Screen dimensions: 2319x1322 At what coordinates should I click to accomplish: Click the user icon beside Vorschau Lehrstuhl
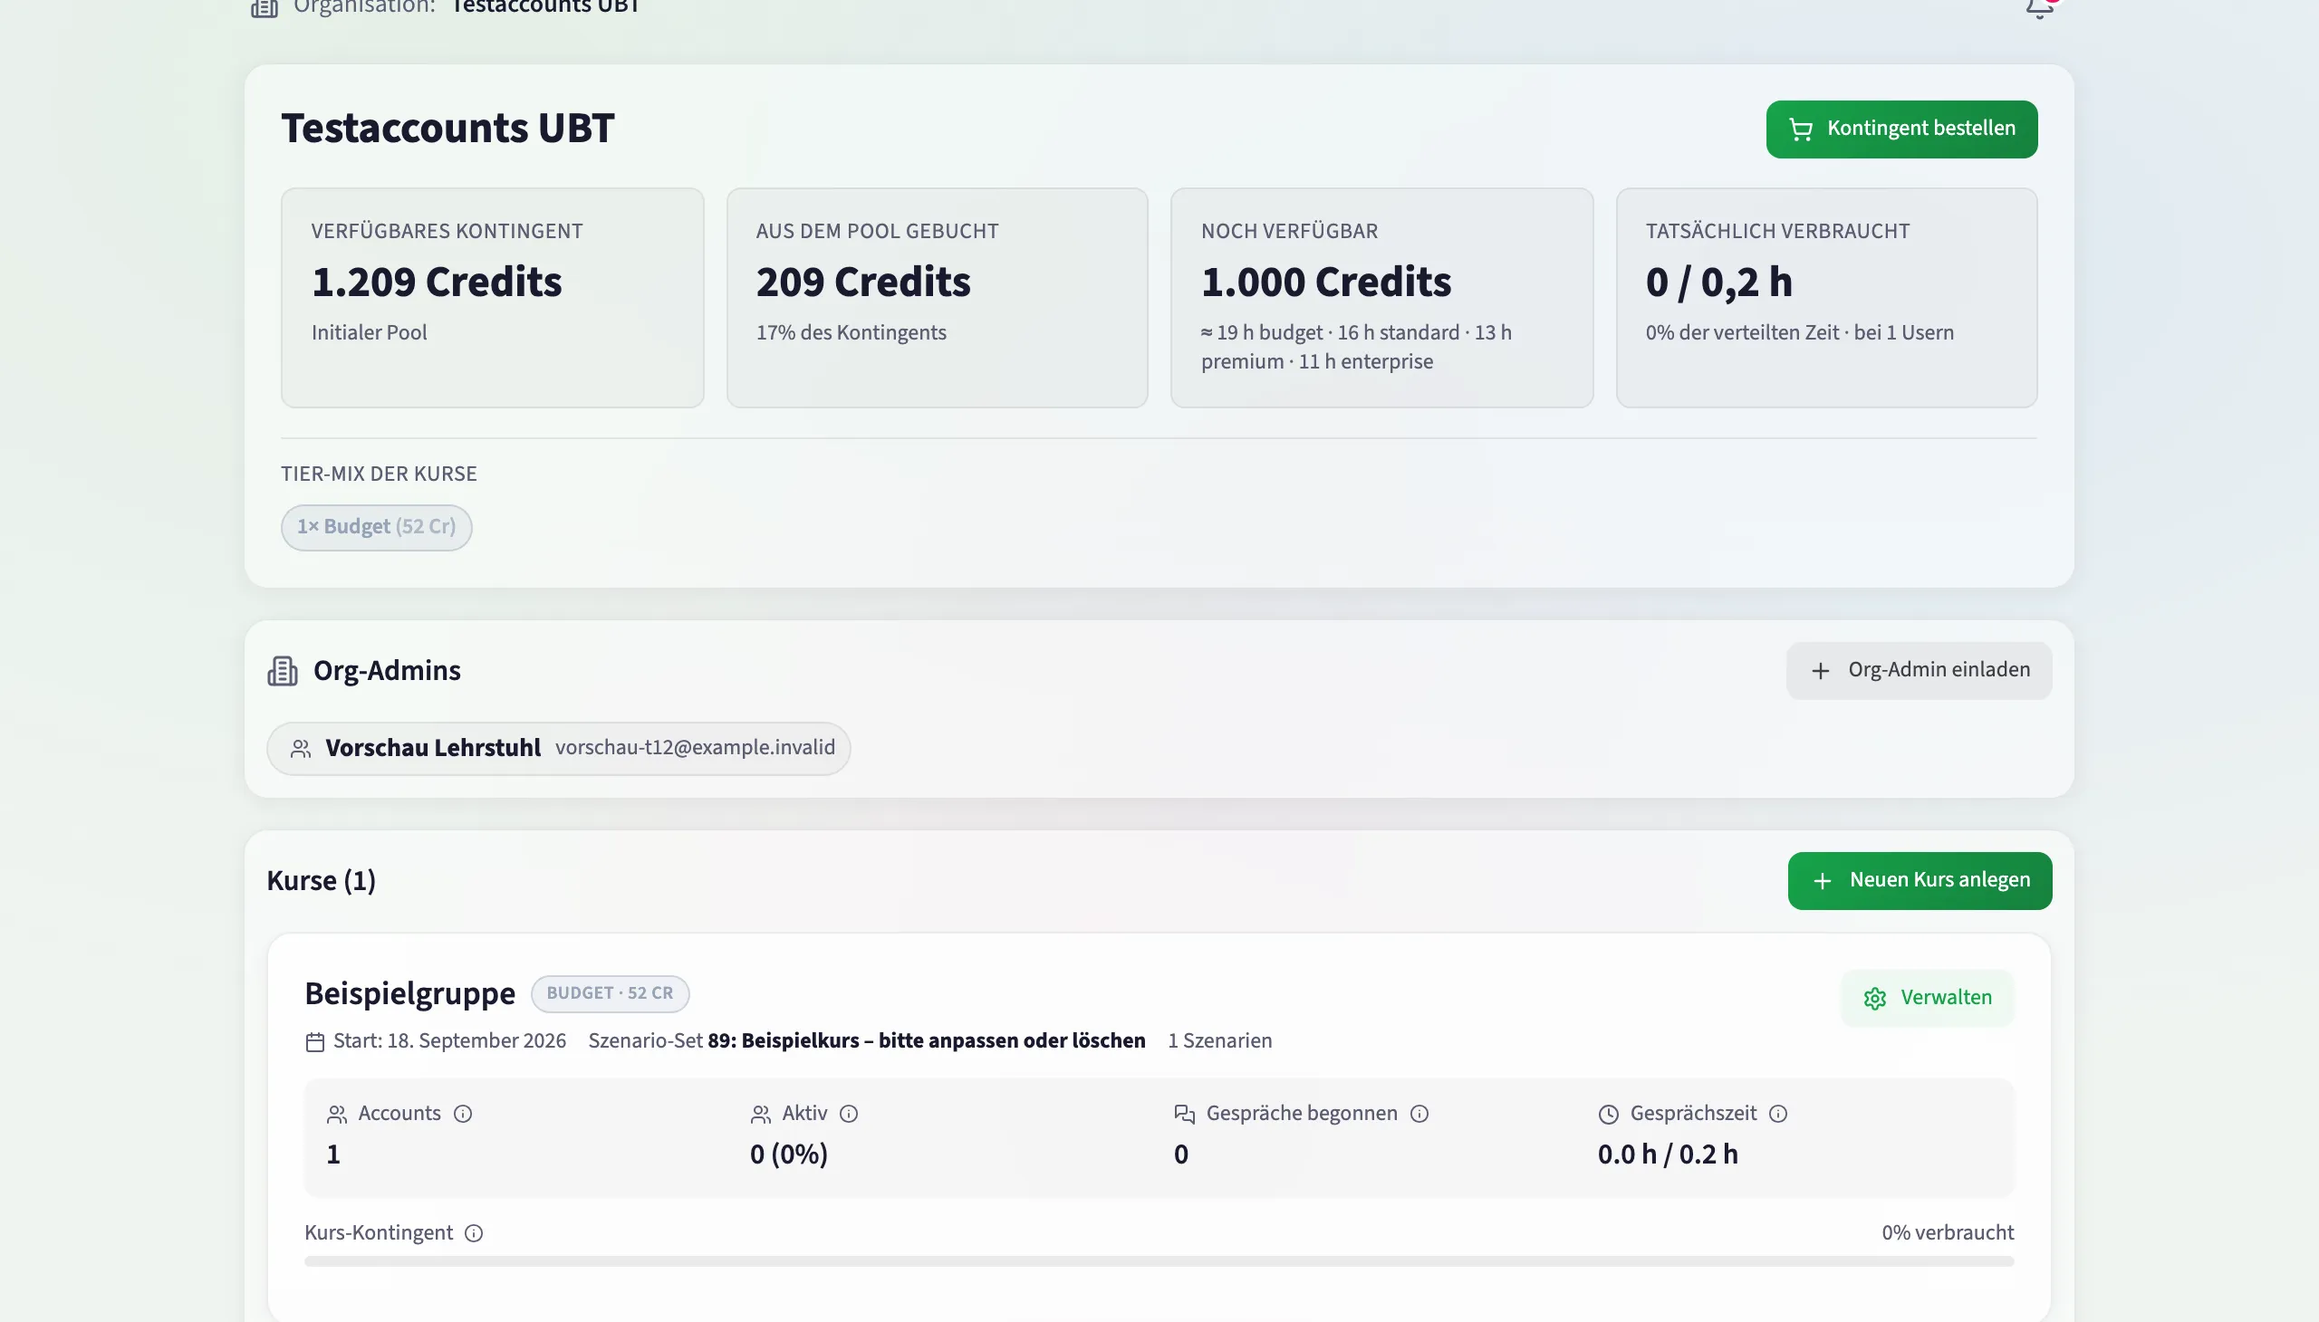(301, 749)
